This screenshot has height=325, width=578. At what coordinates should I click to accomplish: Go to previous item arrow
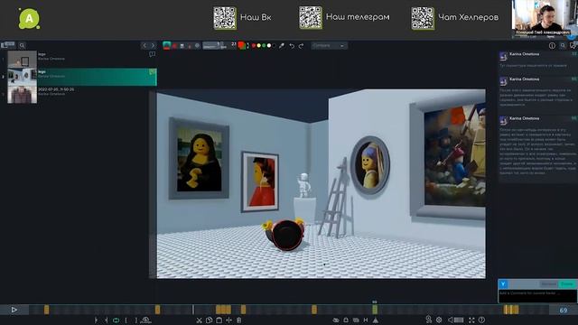pyautogui.click(x=144, y=45)
